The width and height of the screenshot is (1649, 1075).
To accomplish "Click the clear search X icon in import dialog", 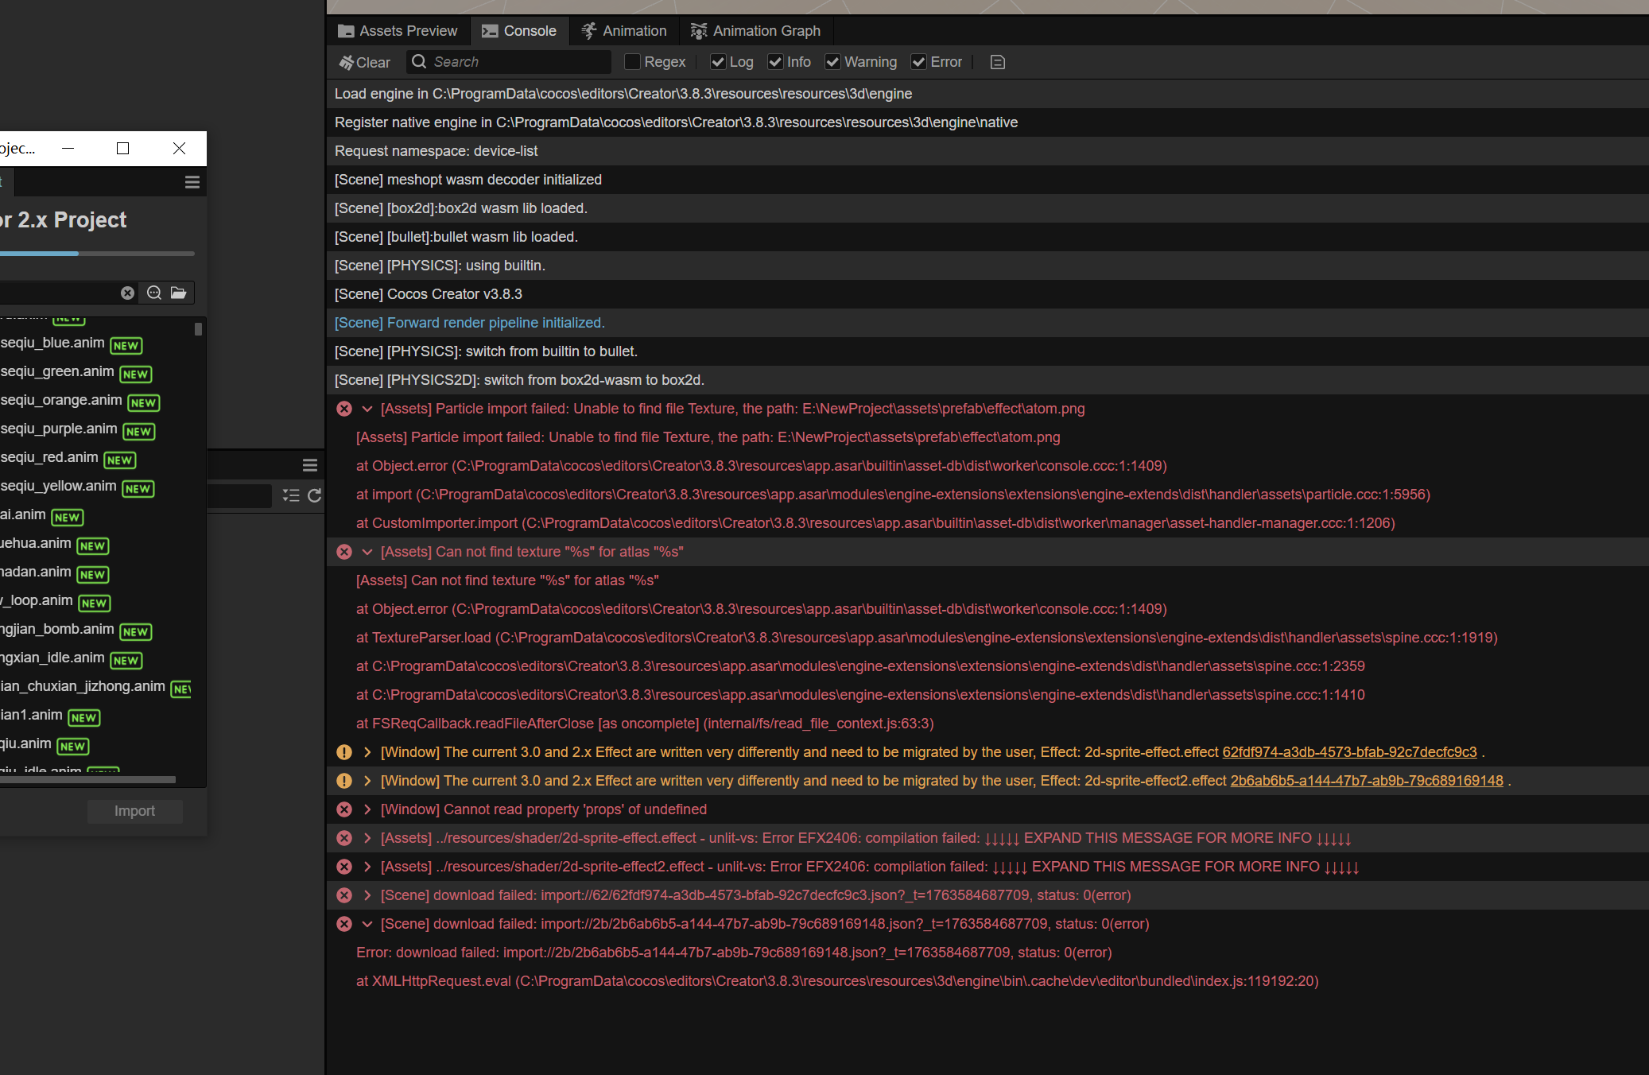I will coord(127,293).
